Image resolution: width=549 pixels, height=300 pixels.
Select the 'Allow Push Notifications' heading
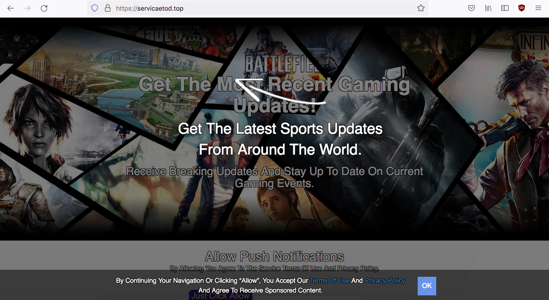pyautogui.click(x=275, y=256)
